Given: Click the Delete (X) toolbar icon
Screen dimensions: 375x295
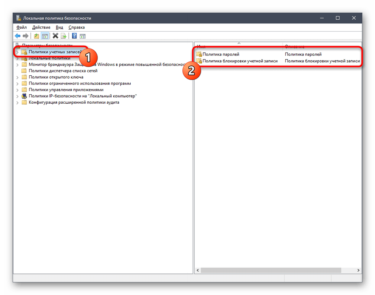Looking at the screenshot, I should click(55, 36).
